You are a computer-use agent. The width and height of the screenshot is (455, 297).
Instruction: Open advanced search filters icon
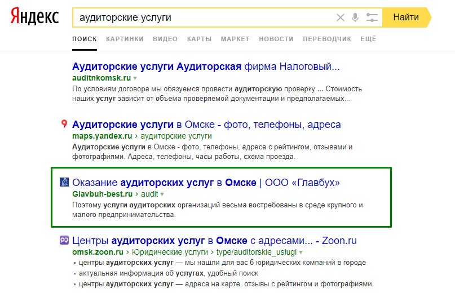[372, 17]
